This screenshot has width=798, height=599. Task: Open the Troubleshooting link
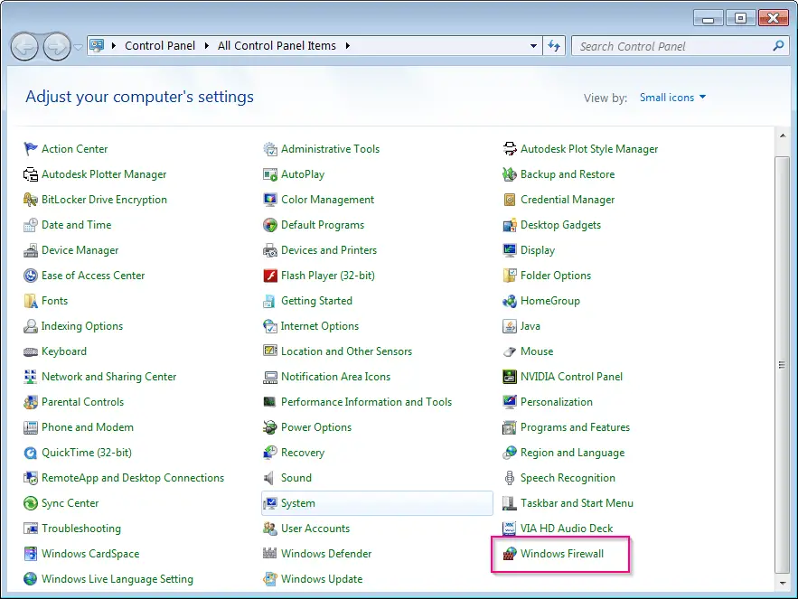coord(81,529)
